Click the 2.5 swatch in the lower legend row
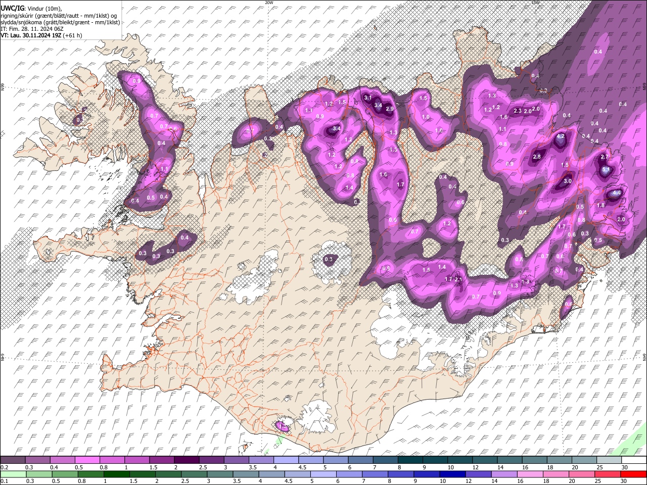 (x=194, y=474)
